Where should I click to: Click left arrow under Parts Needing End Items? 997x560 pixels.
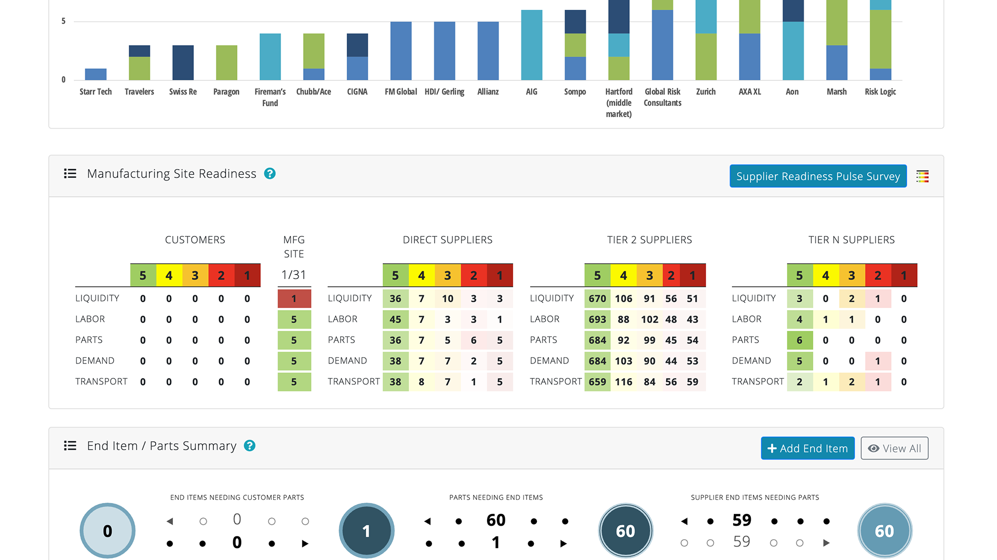tap(427, 521)
